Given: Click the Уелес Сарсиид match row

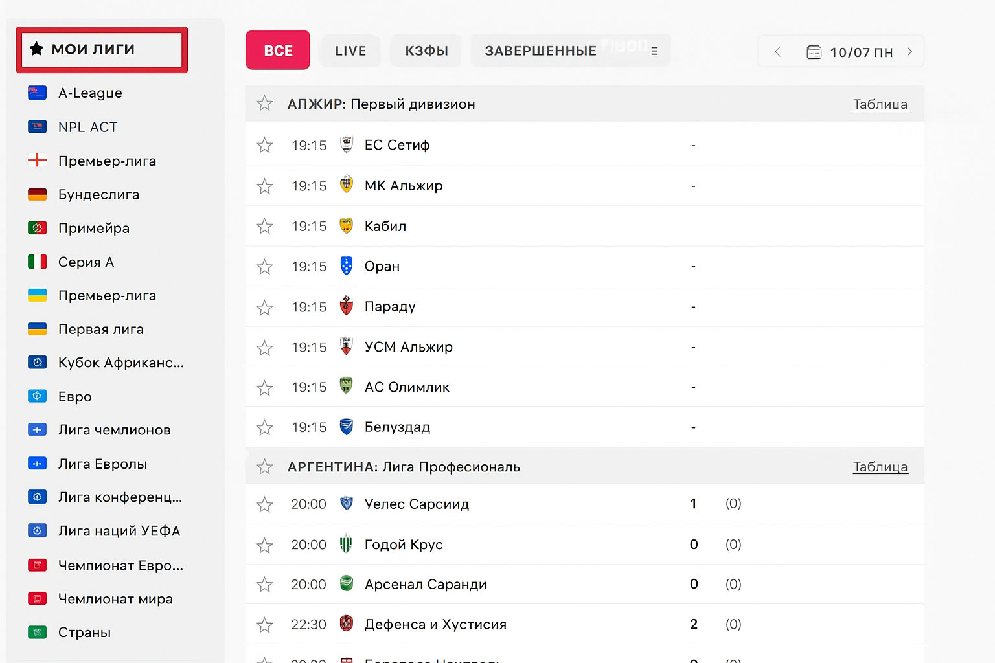Looking at the screenshot, I should [x=518, y=504].
